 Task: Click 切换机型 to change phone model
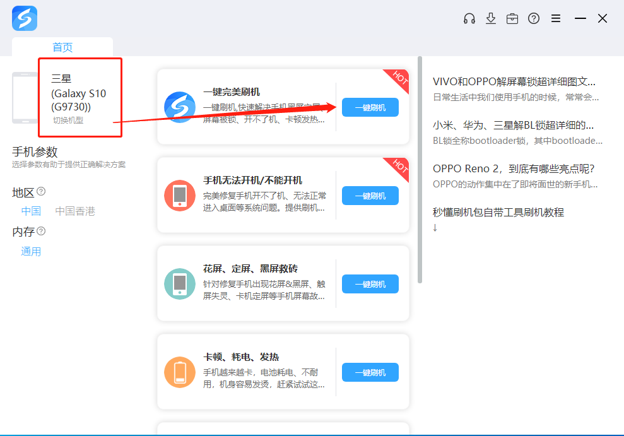point(68,120)
